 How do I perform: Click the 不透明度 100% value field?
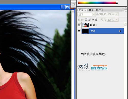[x=111, y=14]
